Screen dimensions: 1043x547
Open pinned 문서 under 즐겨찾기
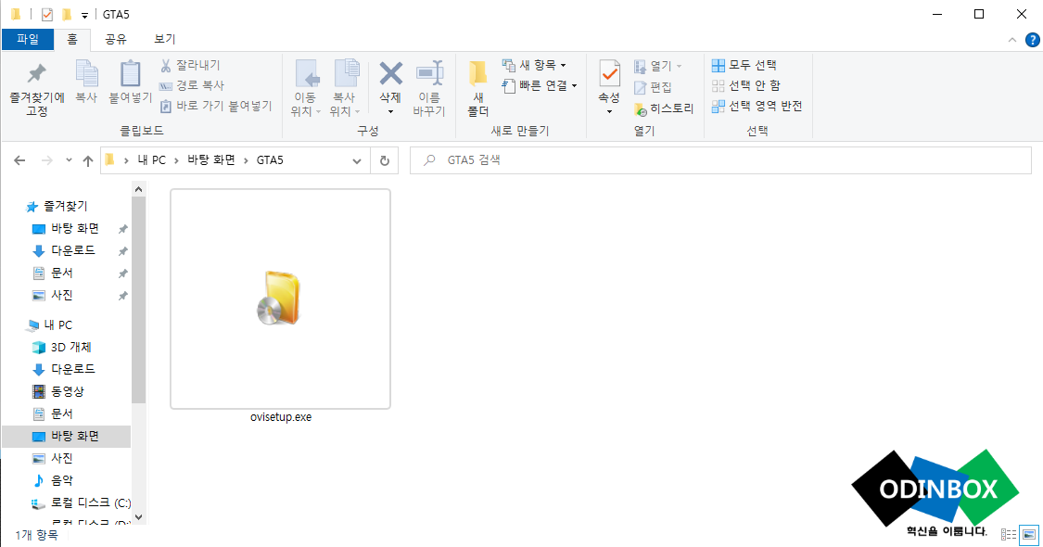[62, 273]
